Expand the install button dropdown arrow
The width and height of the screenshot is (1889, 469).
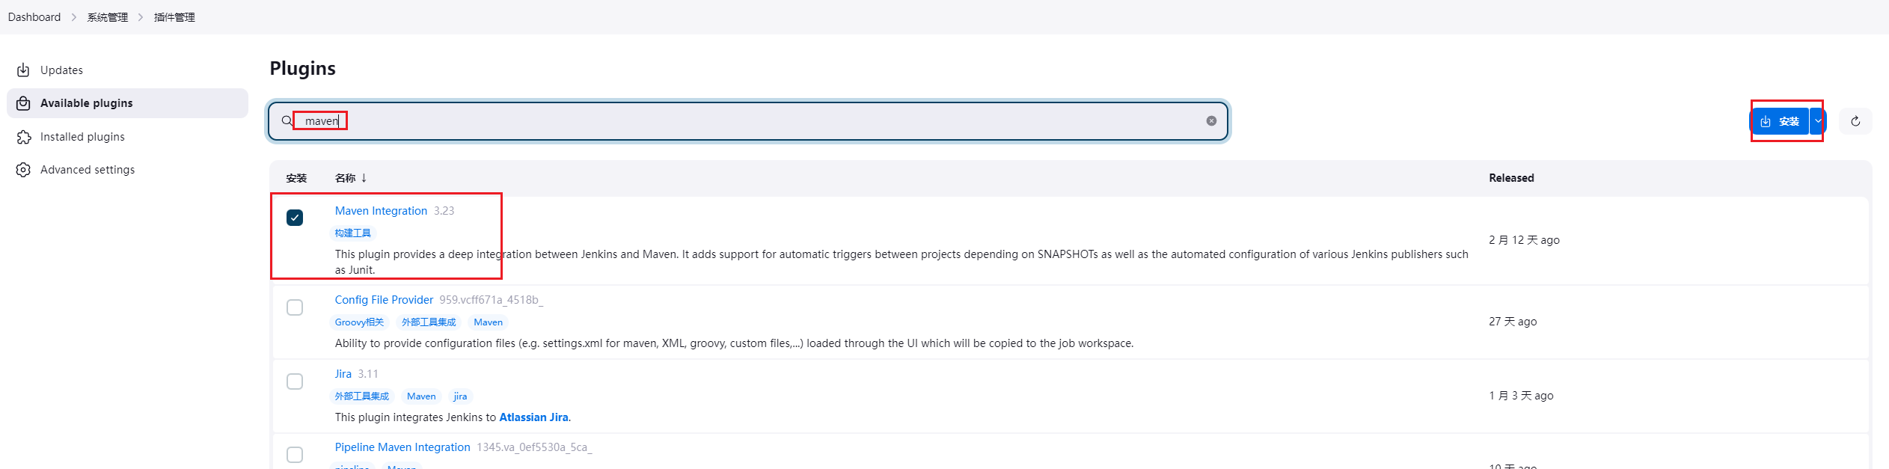pos(1818,121)
